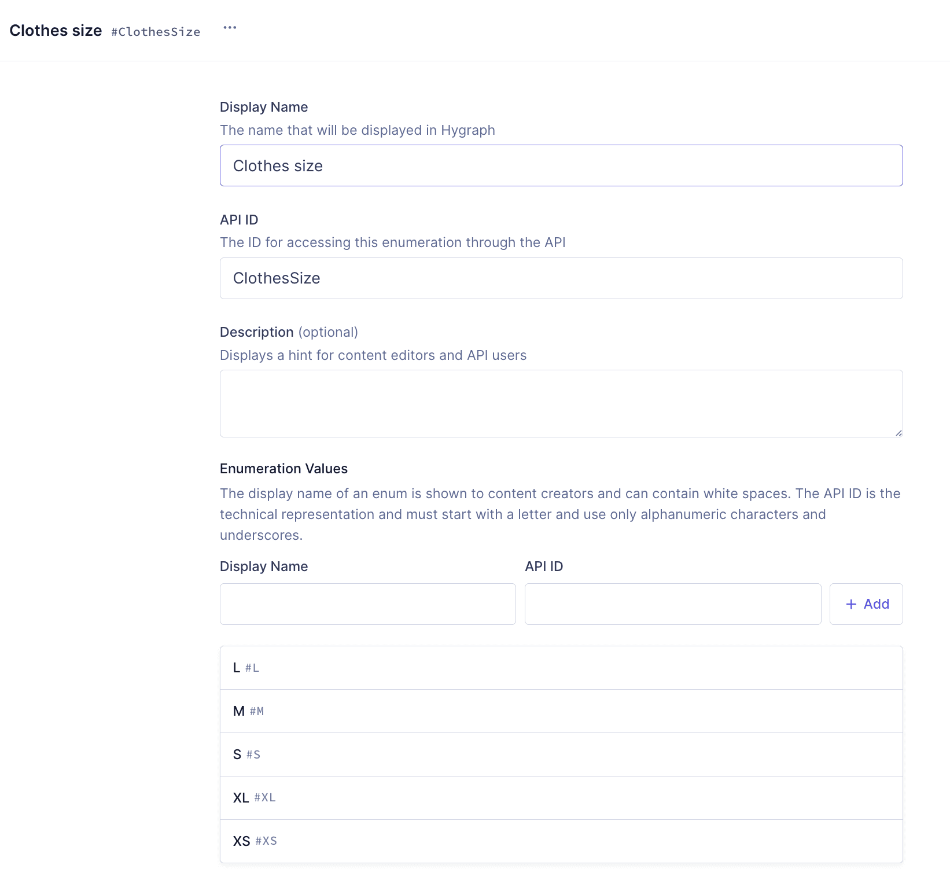Click the #ClothesSize tag in header
Screen dimensions: 950x876
(x=156, y=32)
